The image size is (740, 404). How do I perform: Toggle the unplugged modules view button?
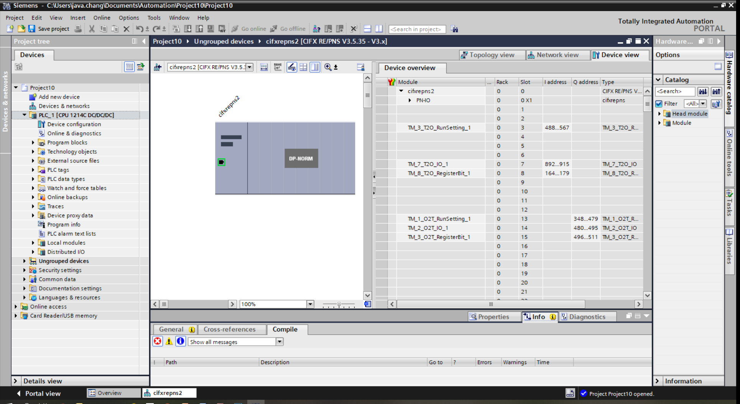(292, 67)
